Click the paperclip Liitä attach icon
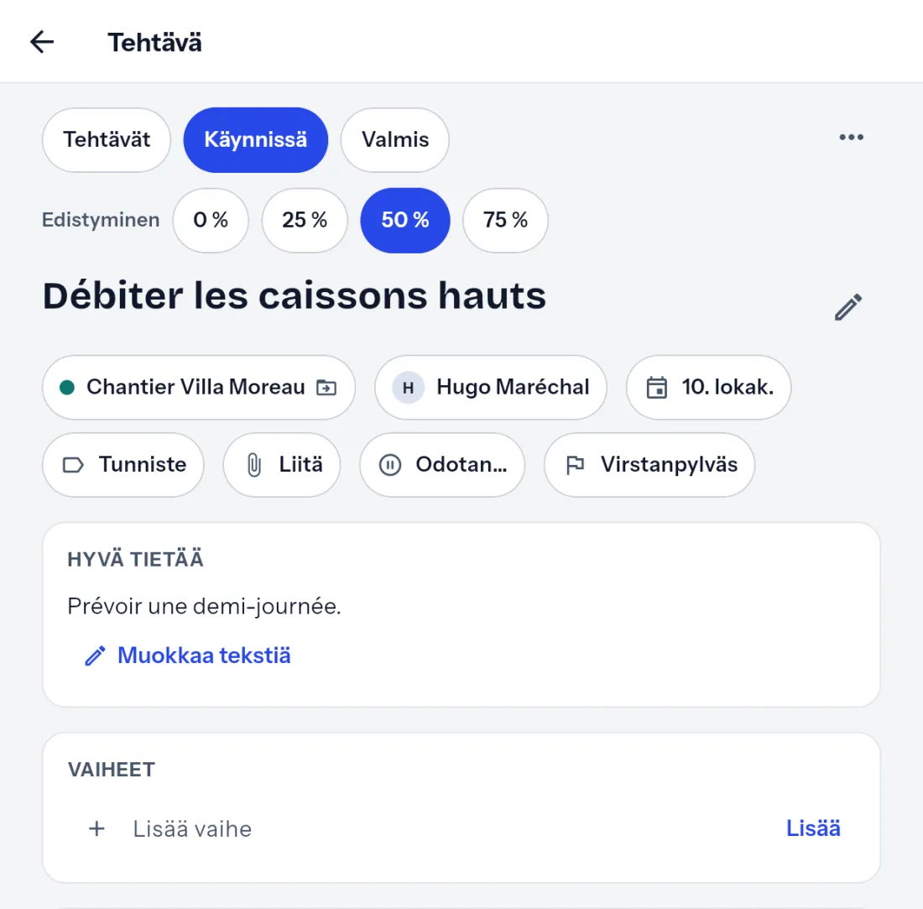This screenshot has height=909, width=923. [x=253, y=465]
